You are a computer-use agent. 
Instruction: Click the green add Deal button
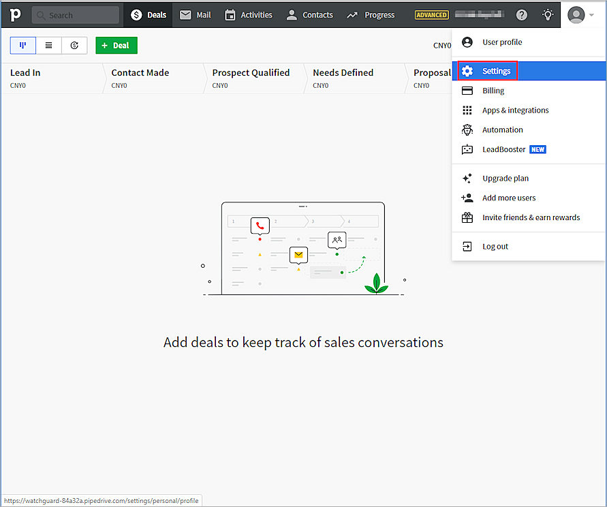click(x=116, y=46)
